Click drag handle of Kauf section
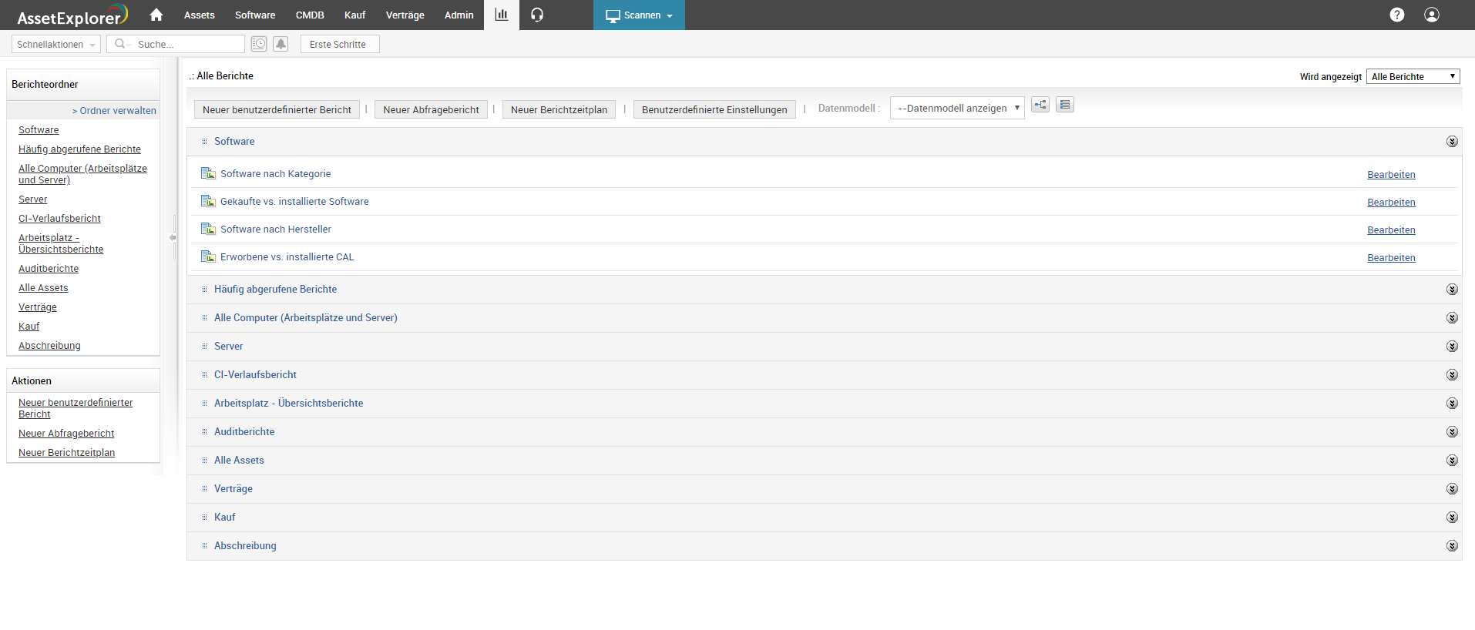Image resolution: width=1475 pixels, height=630 pixels. [204, 517]
